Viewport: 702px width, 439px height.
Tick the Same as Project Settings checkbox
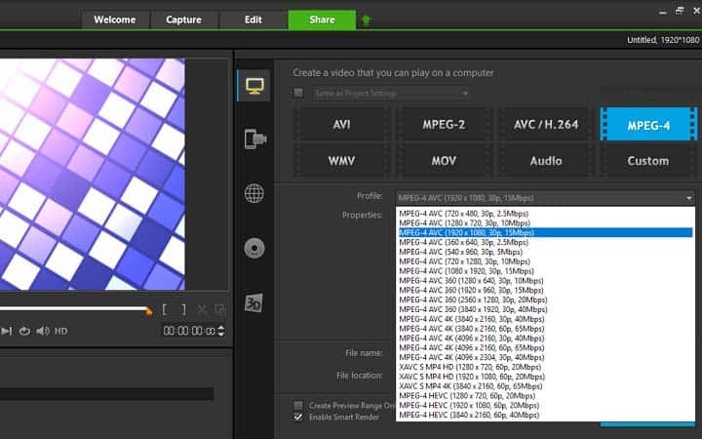[298, 93]
